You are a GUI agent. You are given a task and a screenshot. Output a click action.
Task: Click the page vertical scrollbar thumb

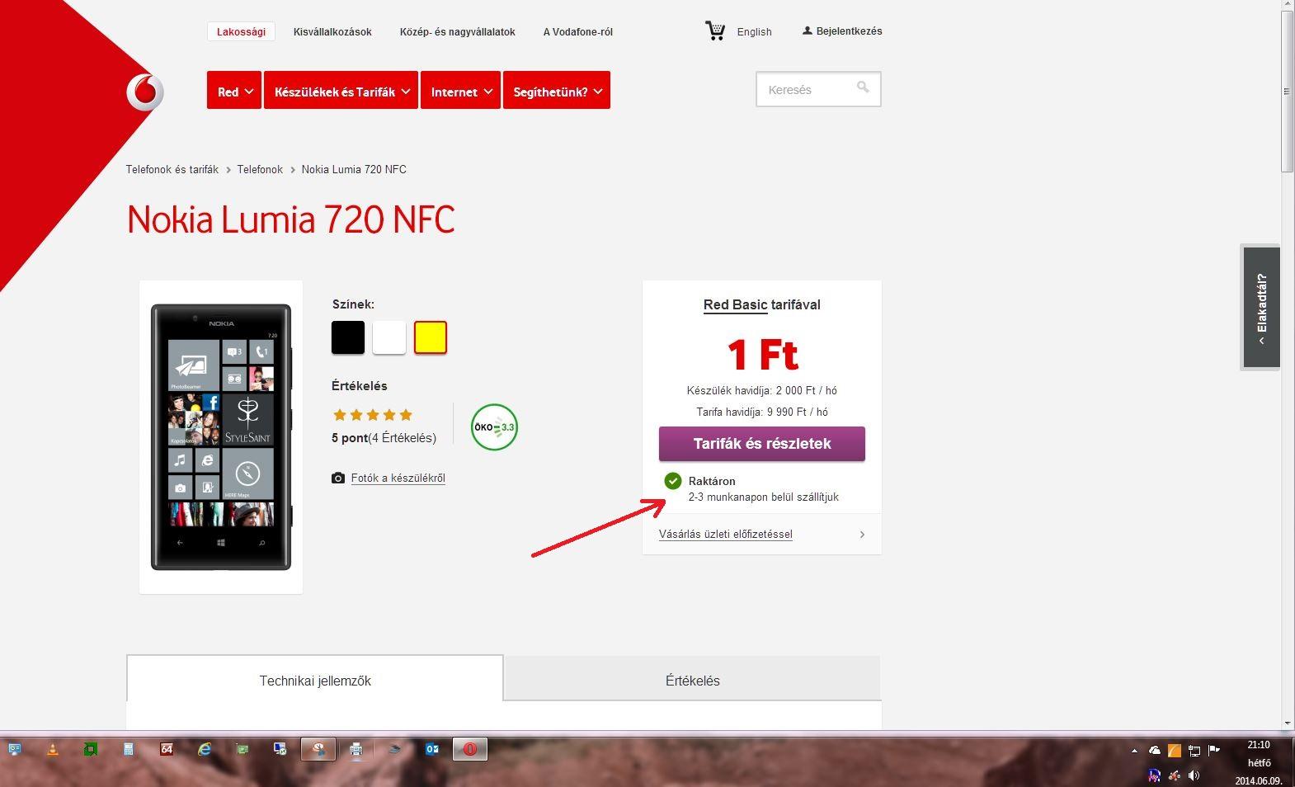click(x=1287, y=91)
